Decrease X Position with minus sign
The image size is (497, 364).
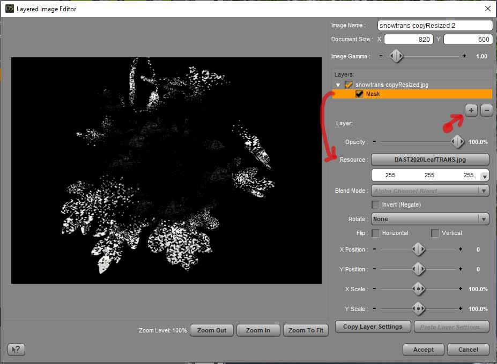374,249
